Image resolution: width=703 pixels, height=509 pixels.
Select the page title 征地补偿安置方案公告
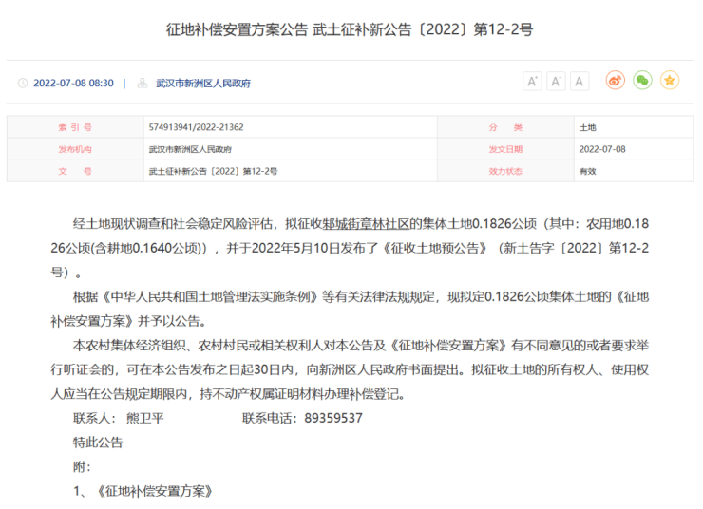tap(237, 30)
